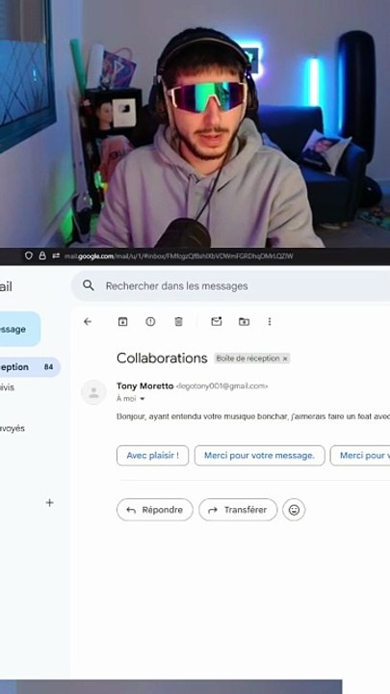This screenshot has width=390, height=694.
Task: Click the legotony001@gmail.com address
Action: pyautogui.click(x=221, y=387)
